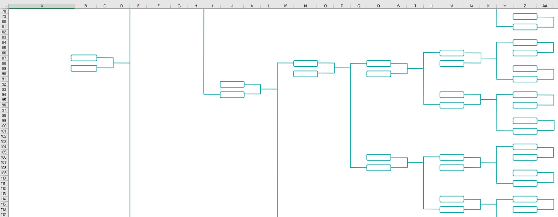Select row 100 header

click(4, 126)
